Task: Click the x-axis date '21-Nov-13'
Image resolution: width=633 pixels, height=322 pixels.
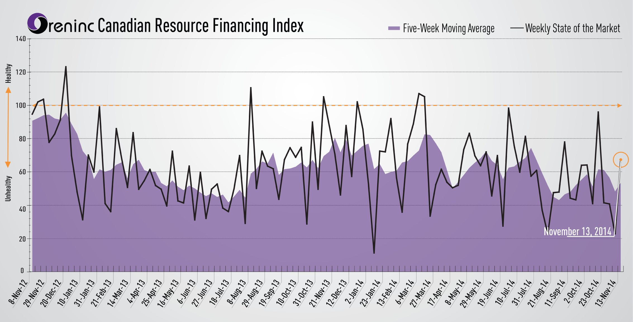Action: tap(320, 293)
